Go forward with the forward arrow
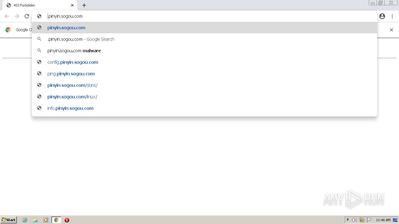This screenshot has height=224, width=399. 17,16
